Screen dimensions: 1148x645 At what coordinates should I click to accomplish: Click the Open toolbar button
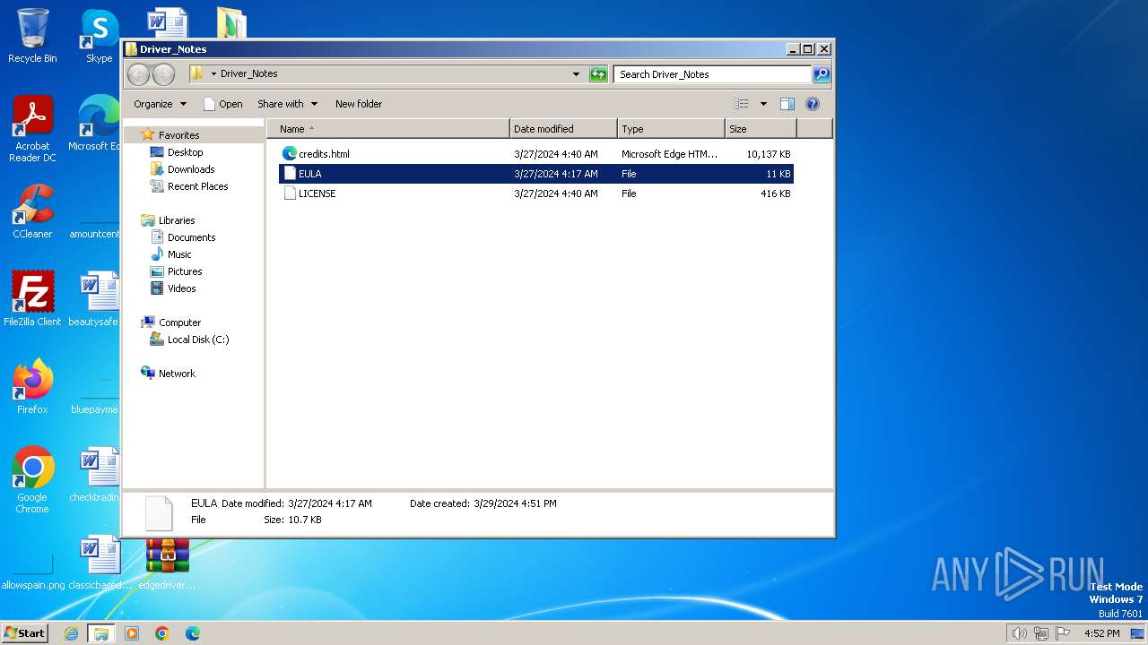(x=222, y=104)
